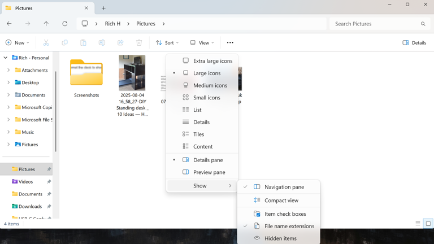Expand Desktop folder in tree
The width and height of the screenshot is (434, 244).
[x=8, y=82]
